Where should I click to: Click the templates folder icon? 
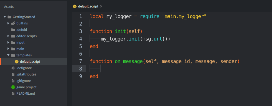[13, 55]
